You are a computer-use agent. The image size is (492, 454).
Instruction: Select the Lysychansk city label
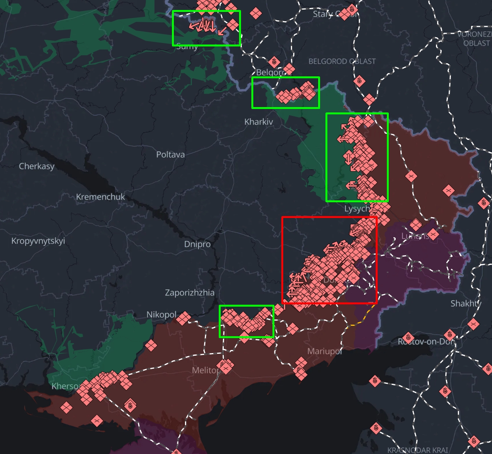(x=357, y=209)
